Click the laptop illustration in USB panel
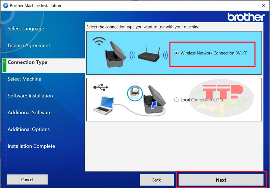Viewport: 270px width, 188px height. click(104, 105)
